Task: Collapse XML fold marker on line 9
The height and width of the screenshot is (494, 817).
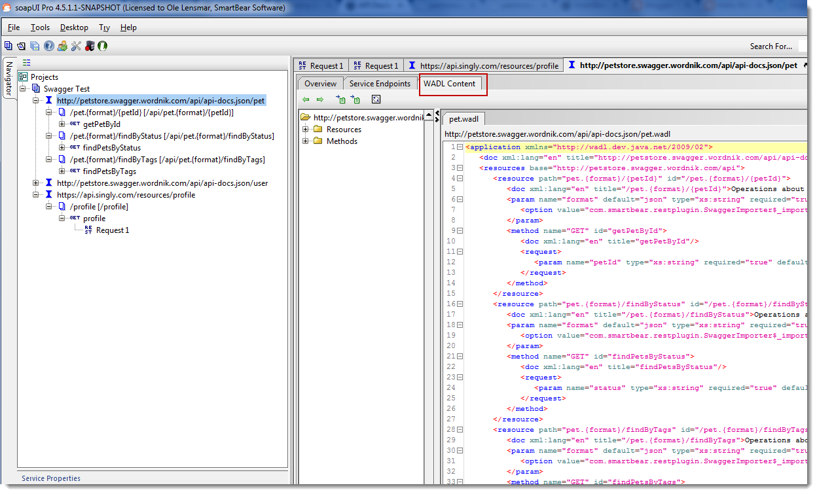Action: pos(460,231)
